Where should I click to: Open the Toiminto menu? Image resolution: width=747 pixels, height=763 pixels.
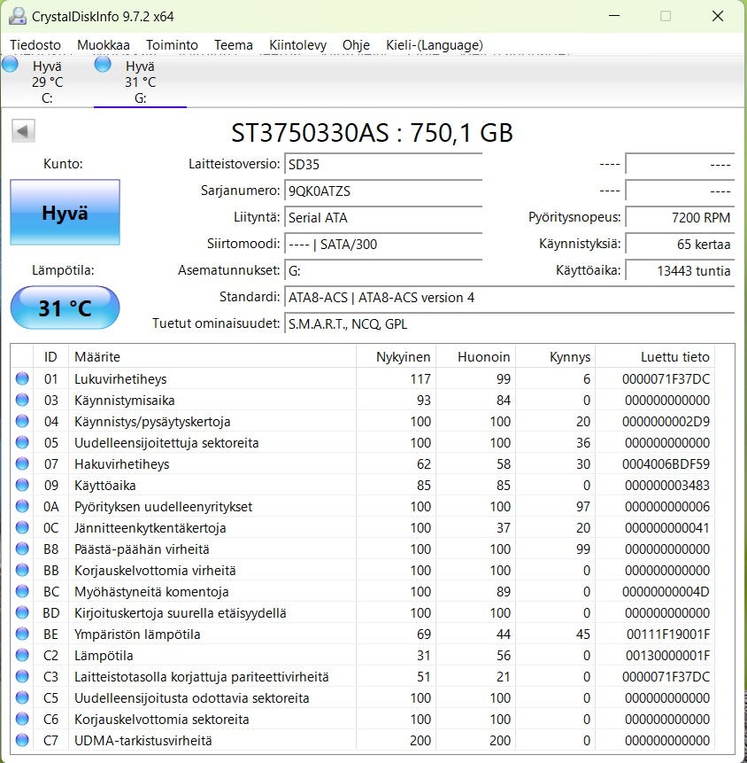coord(172,45)
